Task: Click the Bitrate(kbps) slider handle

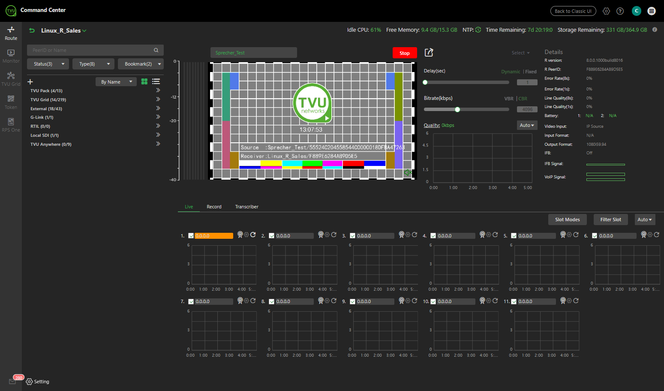Action: [457, 109]
